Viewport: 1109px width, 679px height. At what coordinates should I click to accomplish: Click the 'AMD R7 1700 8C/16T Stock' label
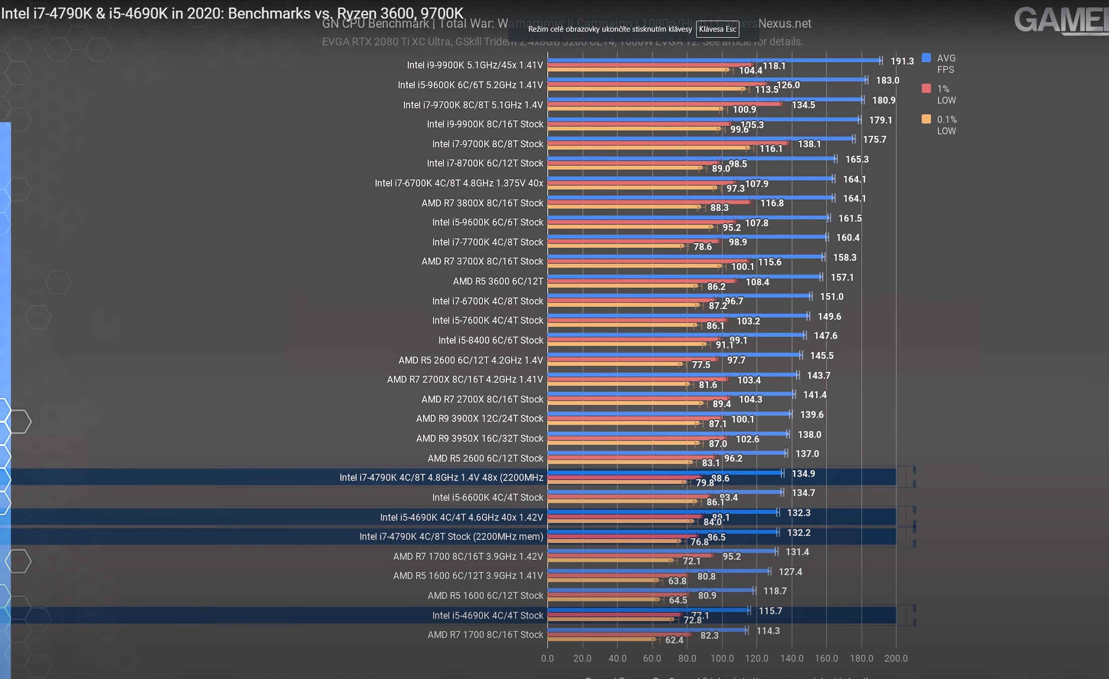(485, 635)
